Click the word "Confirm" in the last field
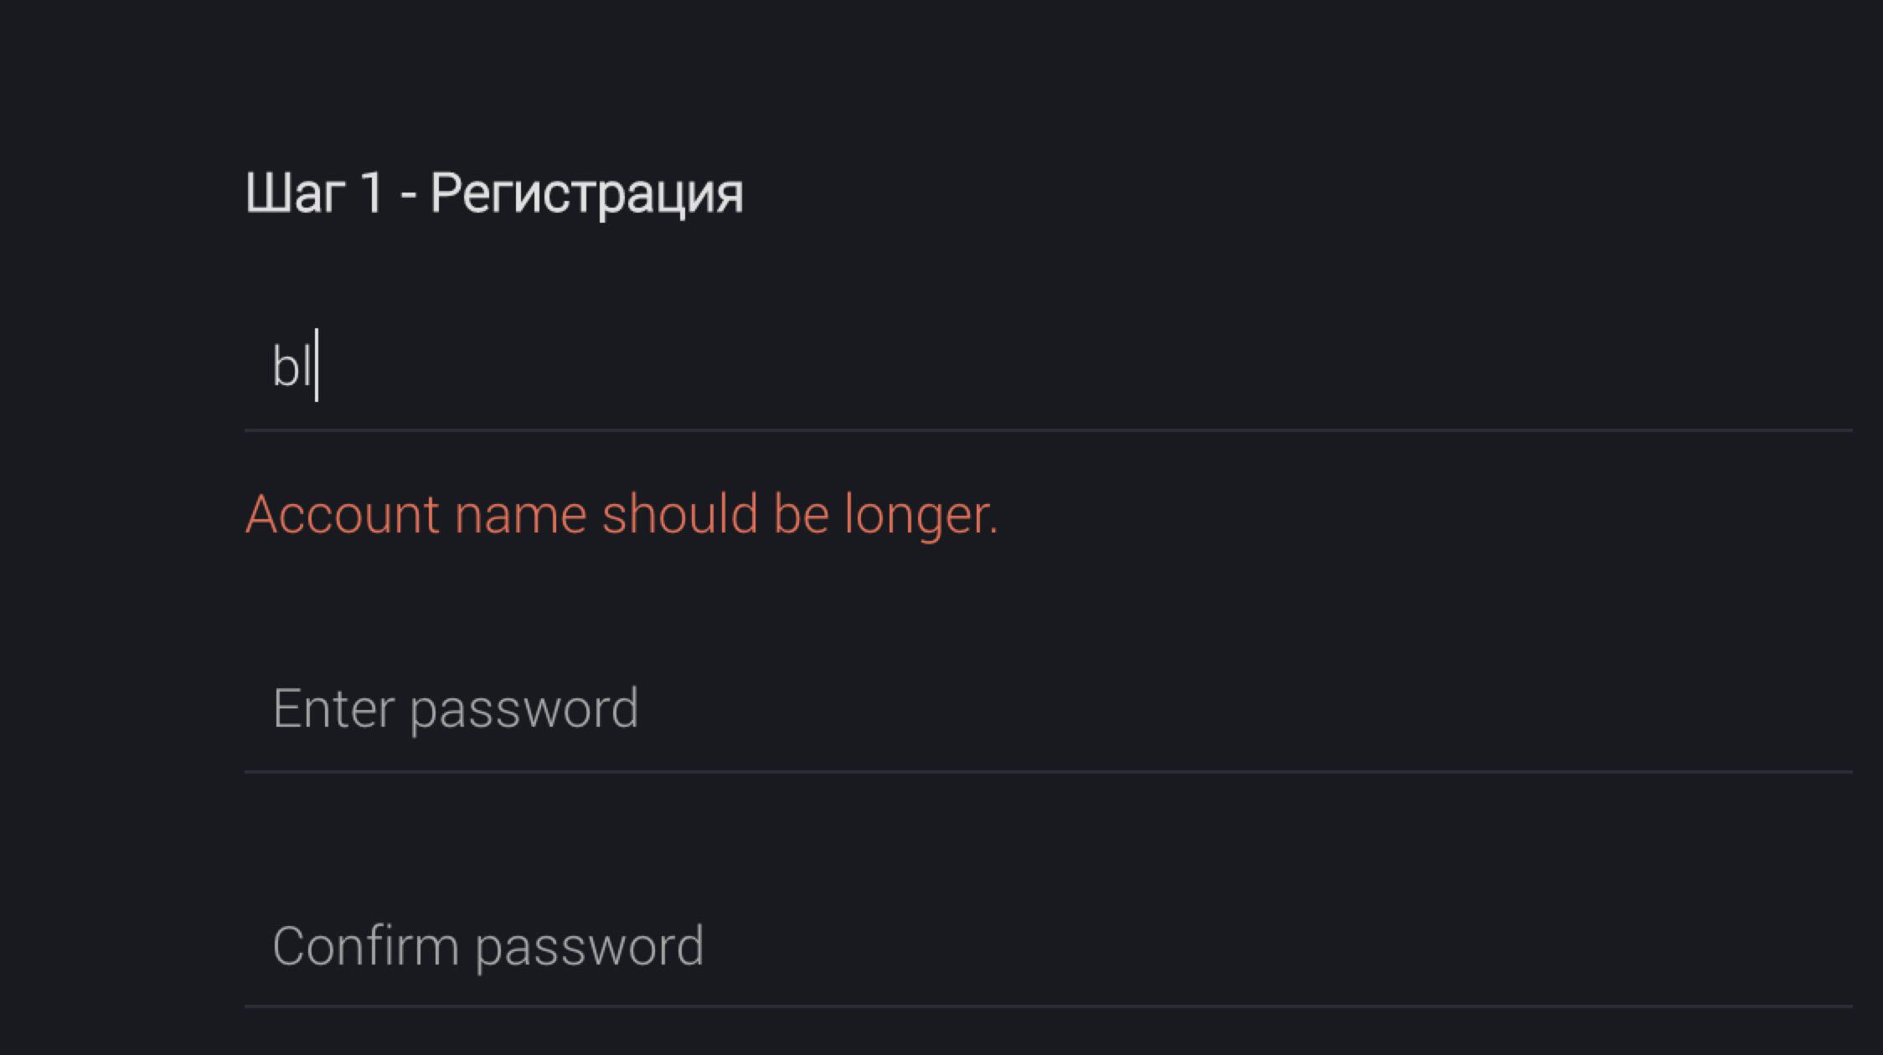 (x=365, y=947)
